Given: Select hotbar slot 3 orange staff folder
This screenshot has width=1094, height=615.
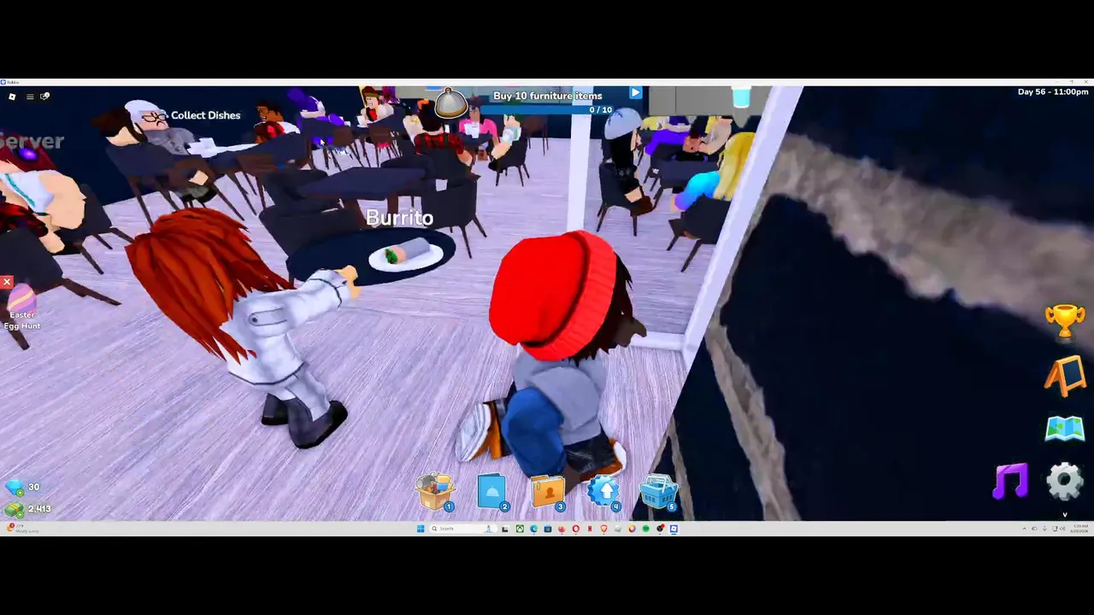Looking at the screenshot, I should tap(548, 493).
